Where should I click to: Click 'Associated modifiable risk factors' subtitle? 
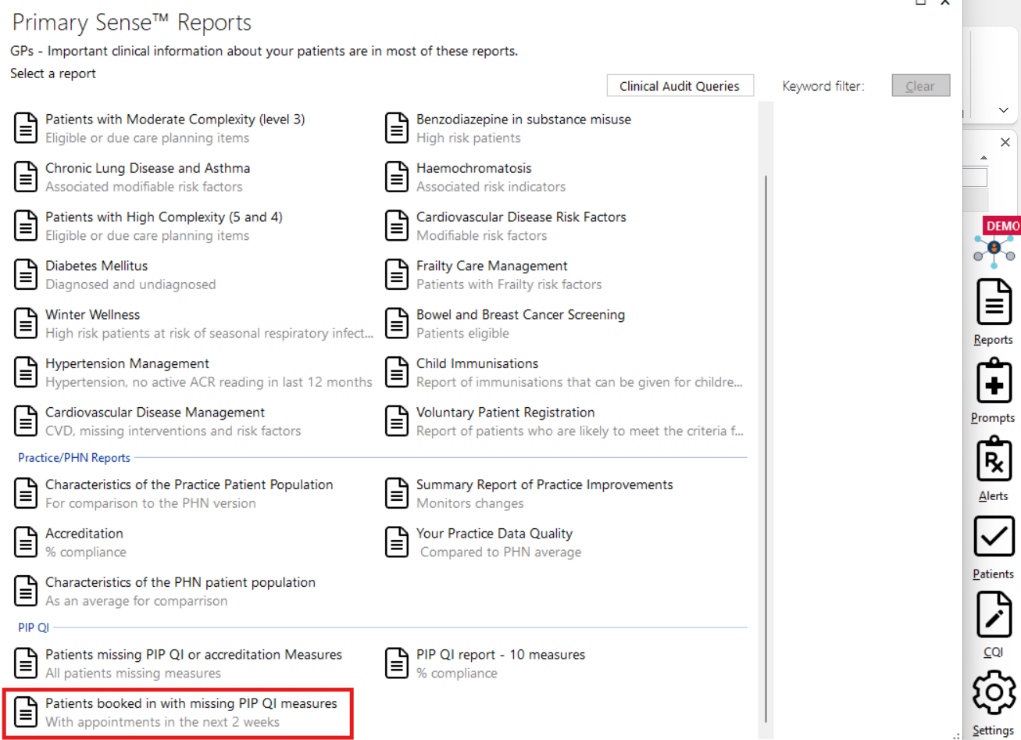(144, 187)
